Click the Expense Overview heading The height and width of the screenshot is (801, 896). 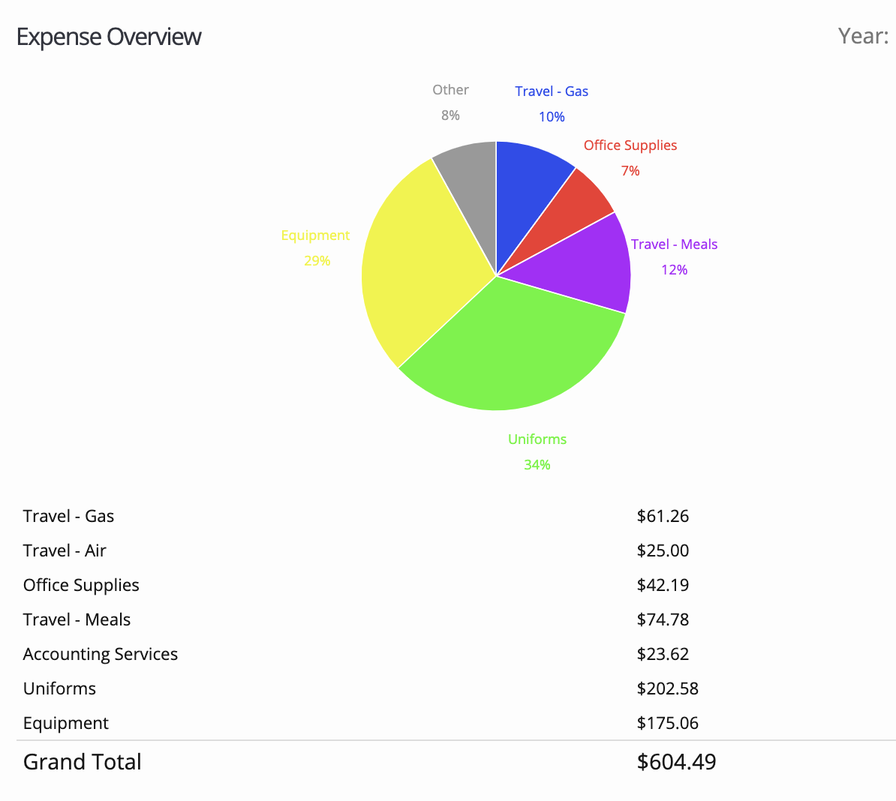click(109, 37)
